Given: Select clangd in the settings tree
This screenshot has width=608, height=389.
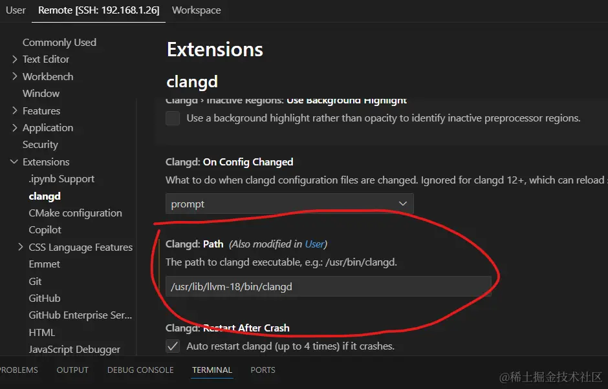Looking at the screenshot, I should tap(45, 196).
